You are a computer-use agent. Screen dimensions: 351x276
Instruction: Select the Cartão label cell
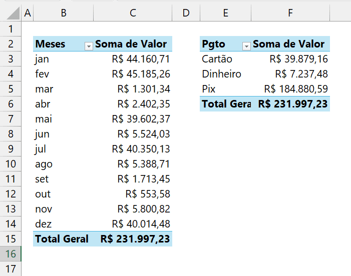225,59
